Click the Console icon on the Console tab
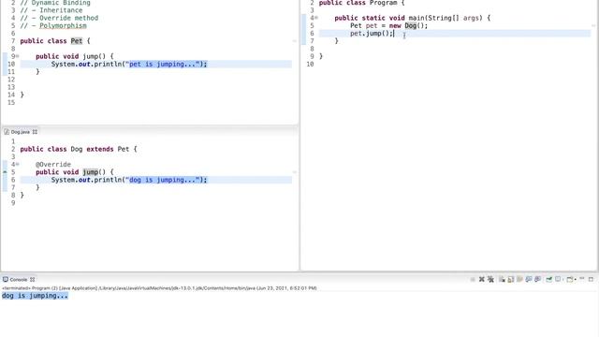This screenshot has height=337, width=599. click(x=6, y=280)
